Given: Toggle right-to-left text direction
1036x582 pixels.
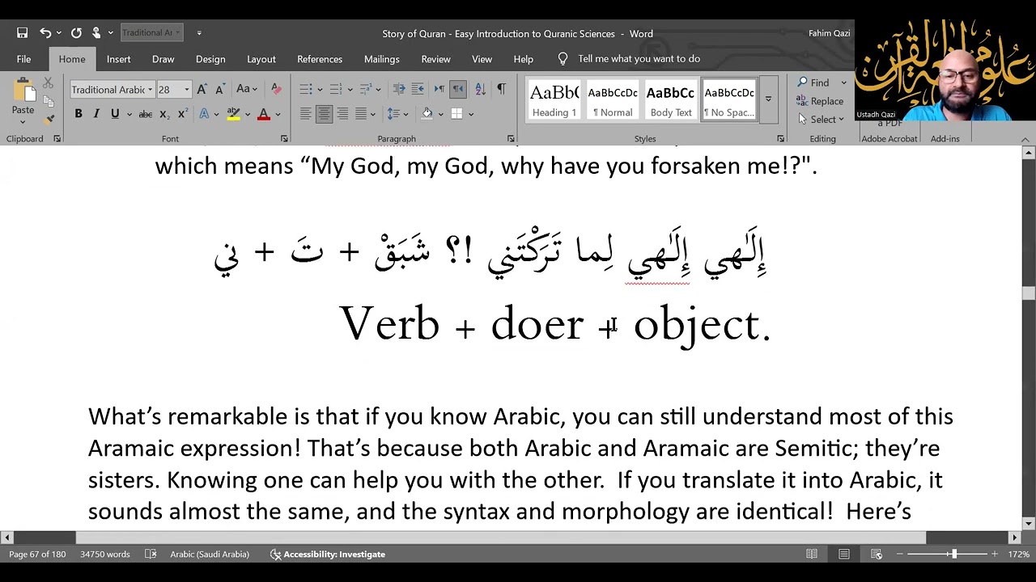Looking at the screenshot, I should pyautogui.click(x=458, y=89).
